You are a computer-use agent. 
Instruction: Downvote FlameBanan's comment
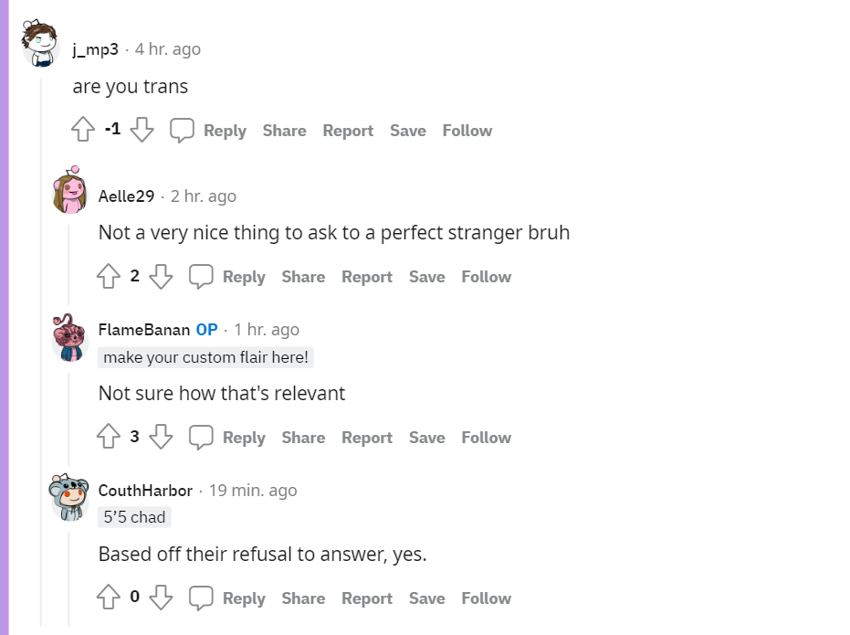click(161, 437)
